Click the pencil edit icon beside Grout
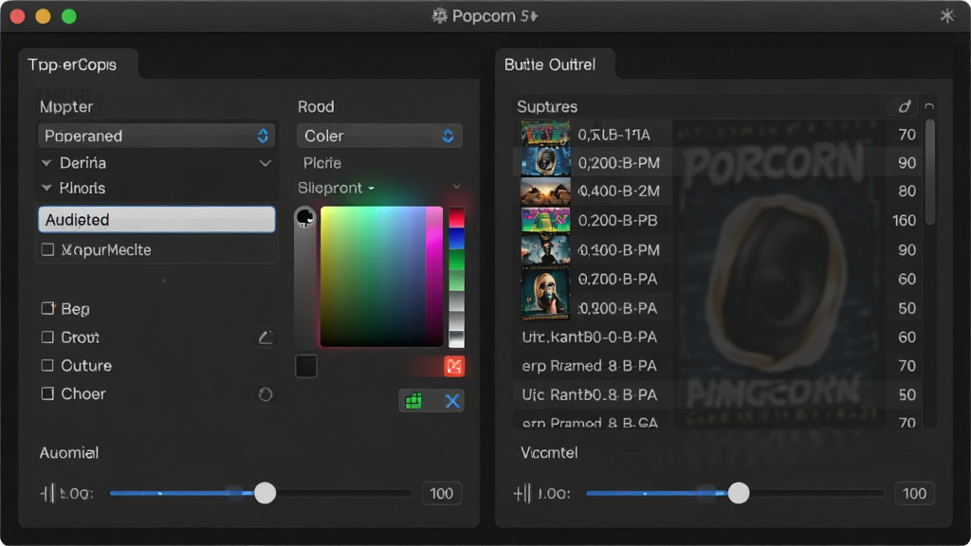 [266, 337]
